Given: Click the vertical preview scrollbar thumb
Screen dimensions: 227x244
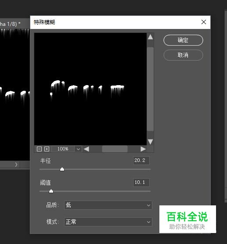Looking at the screenshot, I should (x=150, y=89).
